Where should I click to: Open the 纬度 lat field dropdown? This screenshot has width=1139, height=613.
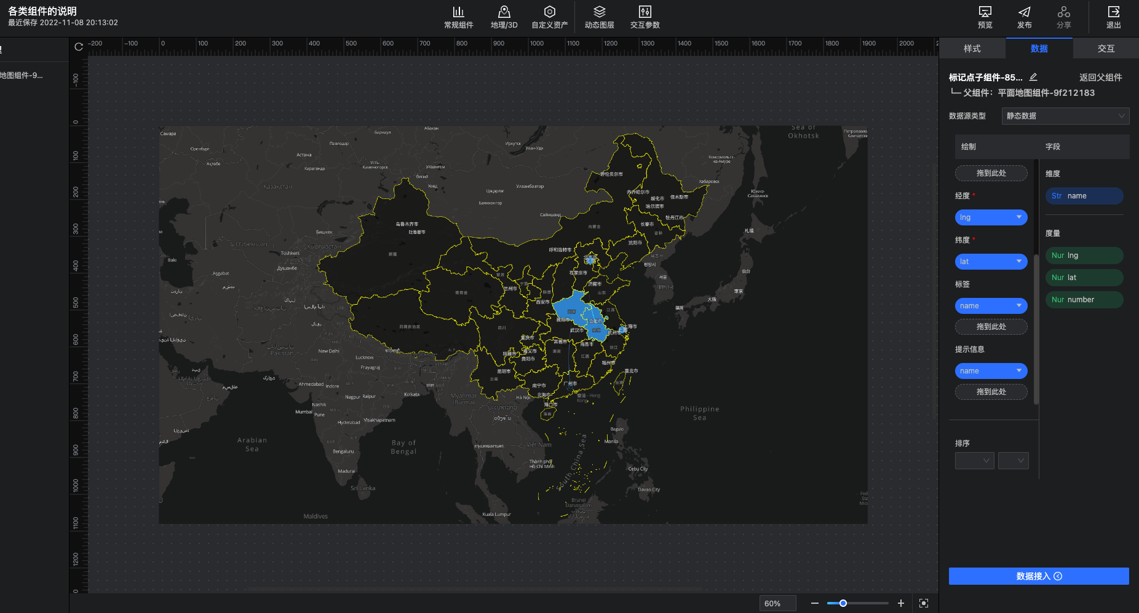[x=991, y=262]
